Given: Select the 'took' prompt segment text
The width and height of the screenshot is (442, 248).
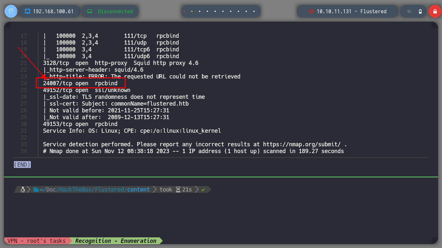Looking at the screenshot, I should click(x=166, y=190).
